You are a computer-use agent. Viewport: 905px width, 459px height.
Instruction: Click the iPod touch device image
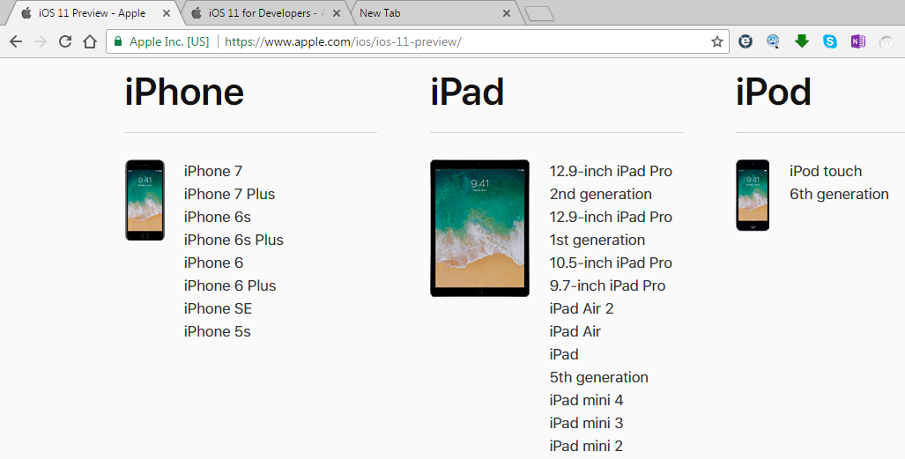click(753, 196)
